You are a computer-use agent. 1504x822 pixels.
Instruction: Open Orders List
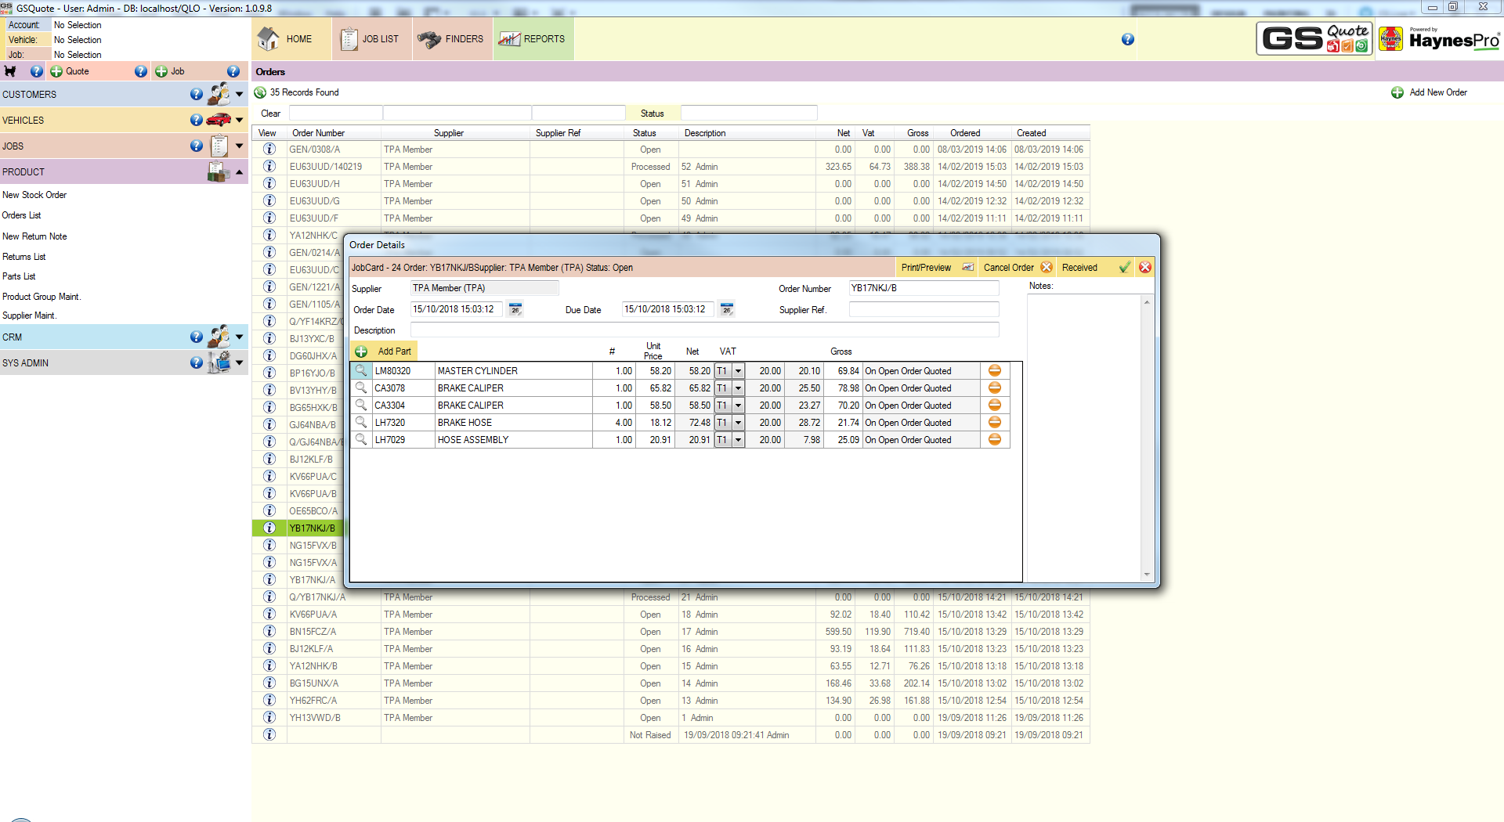pyautogui.click(x=21, y=215)
